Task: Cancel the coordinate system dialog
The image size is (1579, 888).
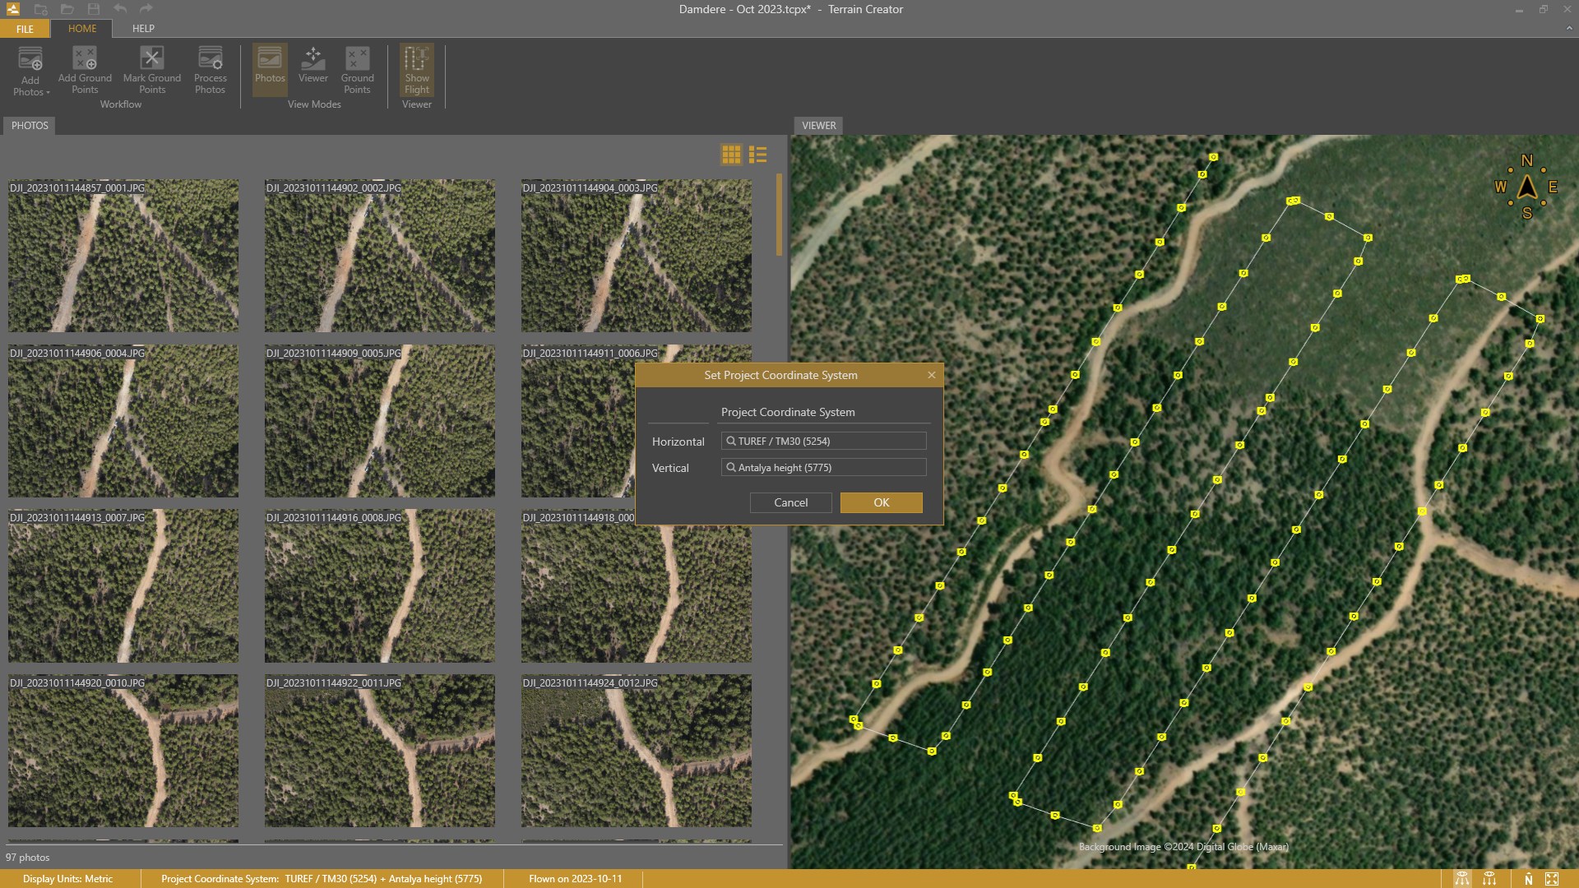Action: click(790, 502)
